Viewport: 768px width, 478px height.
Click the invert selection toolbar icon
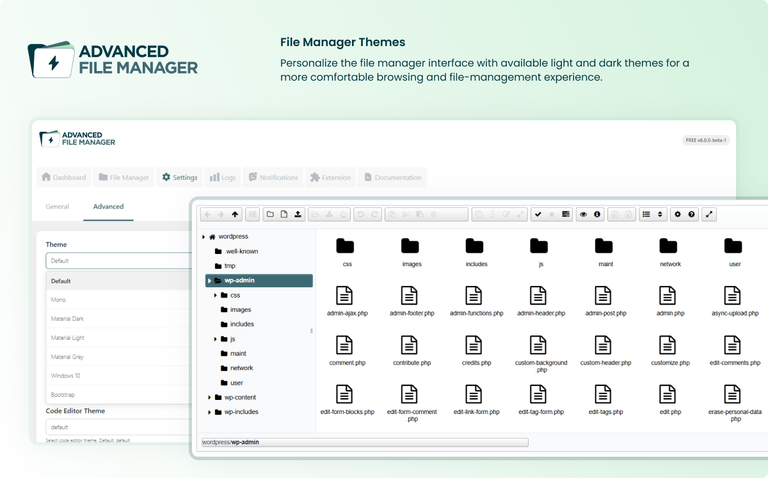click(566, 214)
